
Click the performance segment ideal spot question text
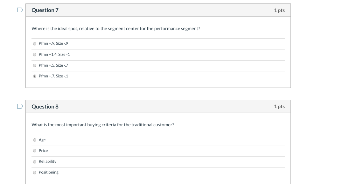116,29
